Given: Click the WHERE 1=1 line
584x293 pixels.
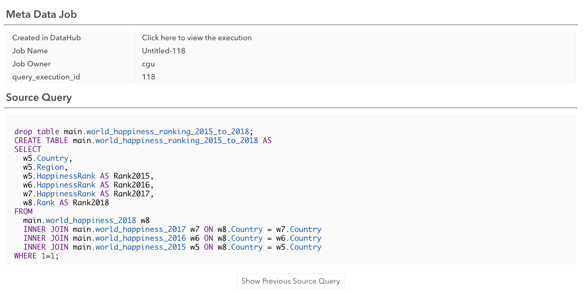Looking at the screenshot, I should click(37, 256).
